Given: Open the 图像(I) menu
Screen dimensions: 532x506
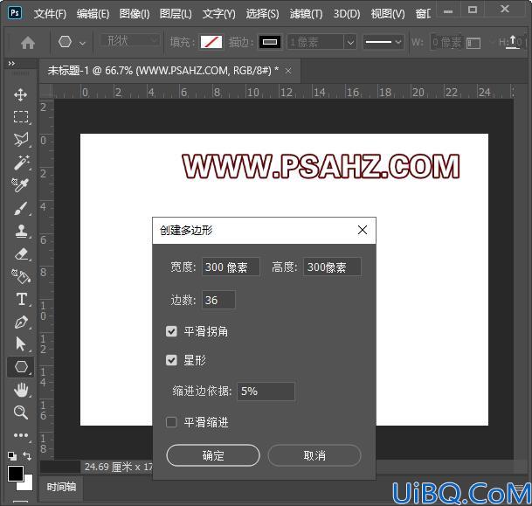Looking at the screenshot, I should (135, 14).
